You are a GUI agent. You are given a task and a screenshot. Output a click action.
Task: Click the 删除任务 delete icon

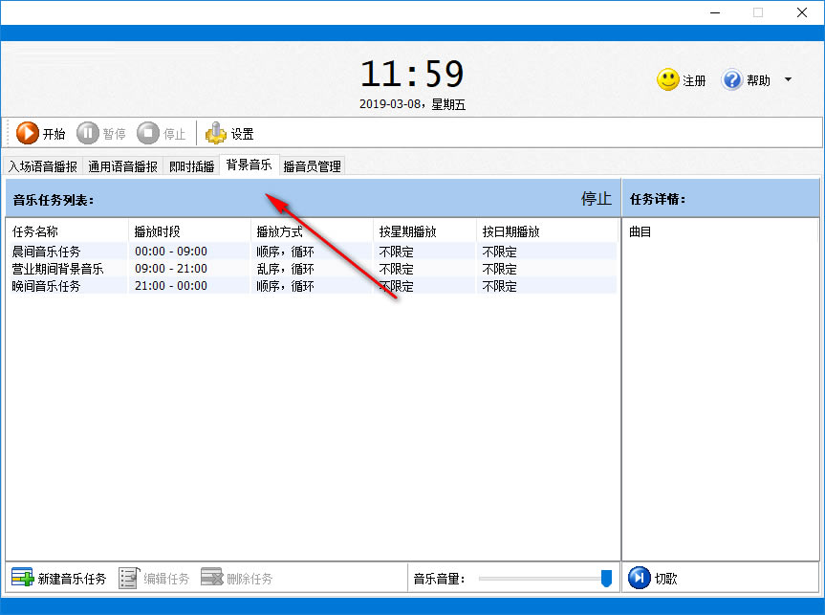point(212,577)
